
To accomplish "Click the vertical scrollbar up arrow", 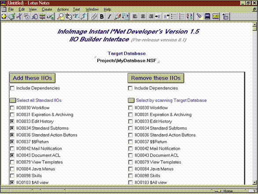I will pos(254,25).
